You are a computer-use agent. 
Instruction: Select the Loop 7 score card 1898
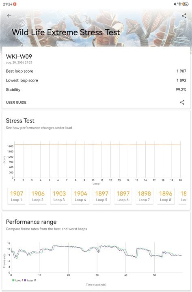tap(144, 196)
